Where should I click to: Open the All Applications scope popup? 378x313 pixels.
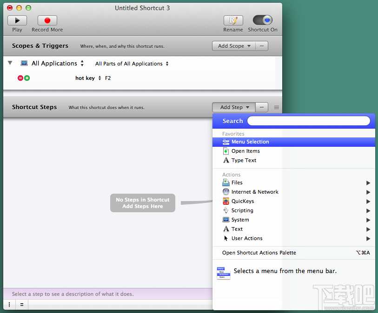point(58,63)
